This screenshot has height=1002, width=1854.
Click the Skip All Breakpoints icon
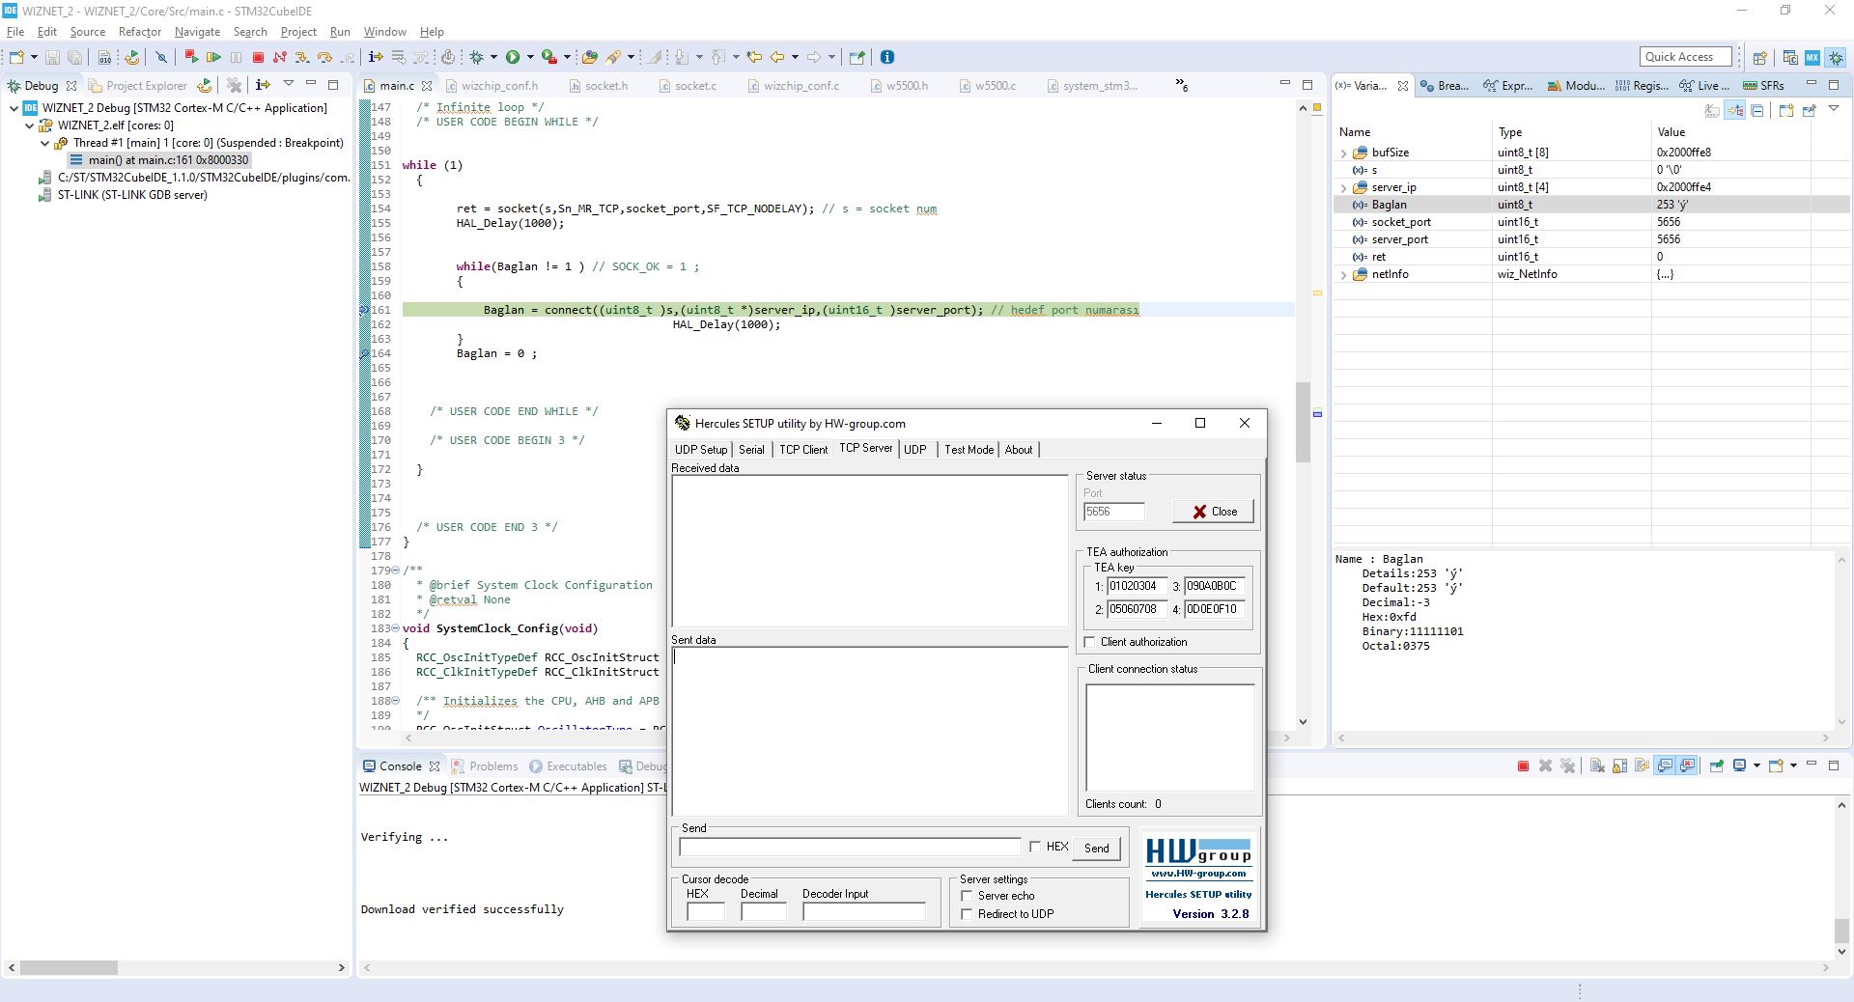coord(161,58)
